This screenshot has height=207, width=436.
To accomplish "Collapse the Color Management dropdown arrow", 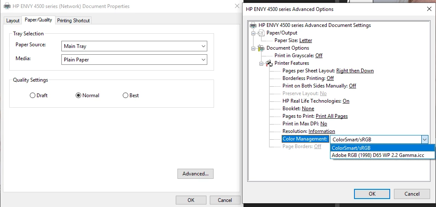I will (x=425, y=139).
